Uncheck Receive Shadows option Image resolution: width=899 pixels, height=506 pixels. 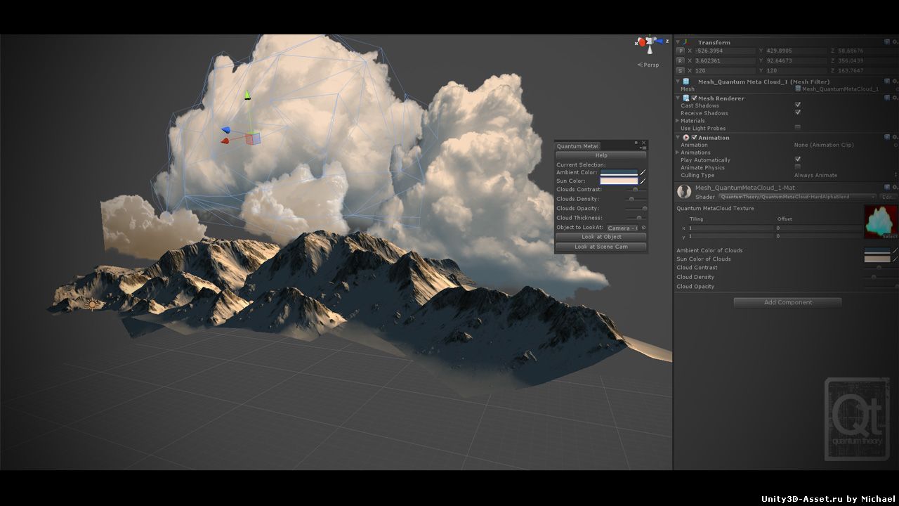pos(798,112)
